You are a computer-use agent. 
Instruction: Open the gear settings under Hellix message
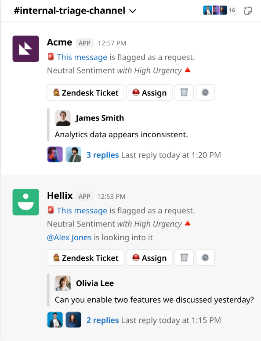tap(205, 258)
